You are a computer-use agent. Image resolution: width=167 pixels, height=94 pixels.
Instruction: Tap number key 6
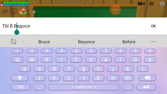tap(91, 51)
